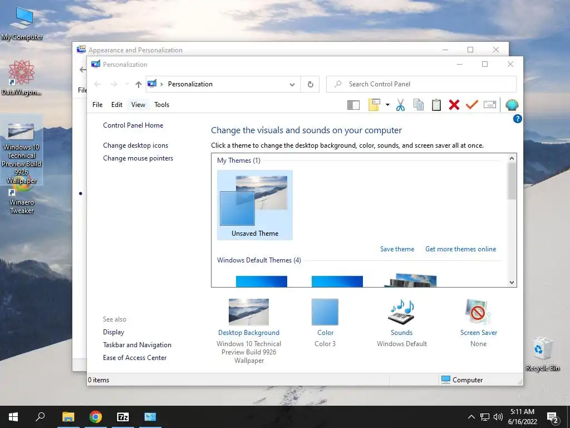The image size is (570, 428).
Task: Click the red X Delete icon
Action: pos(454,105)
